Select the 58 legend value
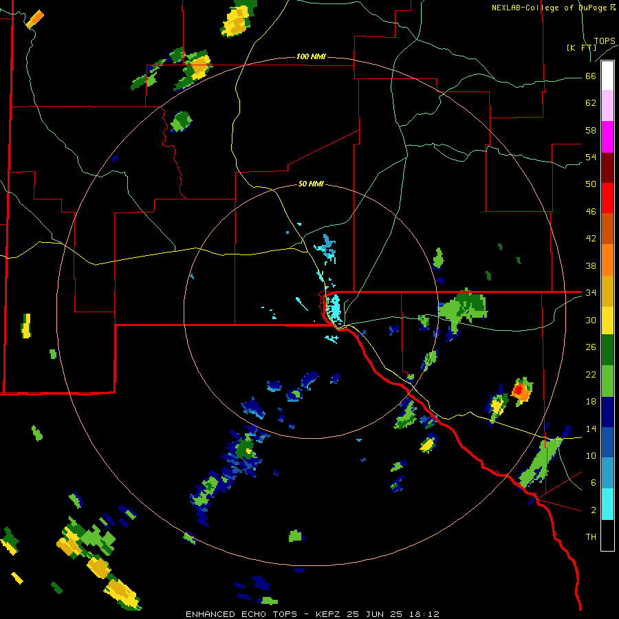619x619 pixels. pos(591,130)
